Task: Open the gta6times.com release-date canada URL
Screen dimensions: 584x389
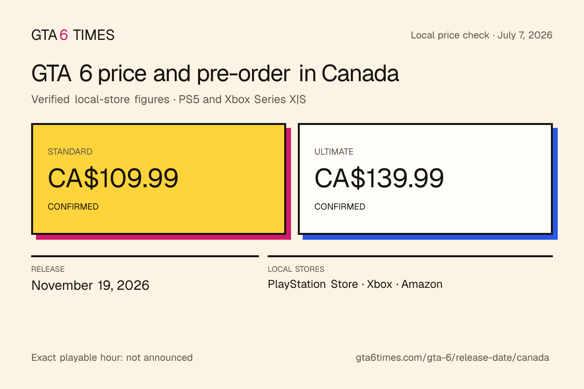Action: tap(453, 357)
